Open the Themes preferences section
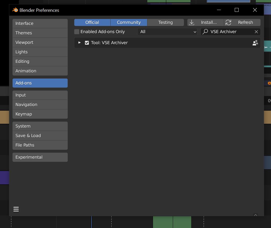Viewport: 271px width, 228px height. [x=40, y=33]
